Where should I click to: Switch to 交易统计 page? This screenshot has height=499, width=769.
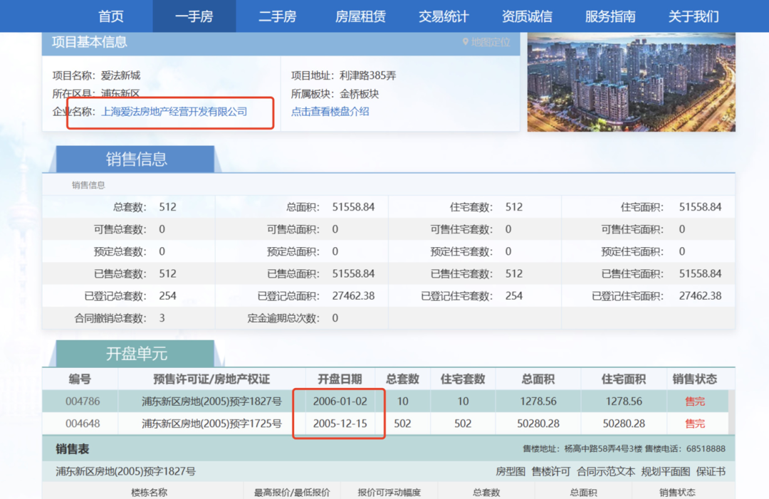(444, 16)
